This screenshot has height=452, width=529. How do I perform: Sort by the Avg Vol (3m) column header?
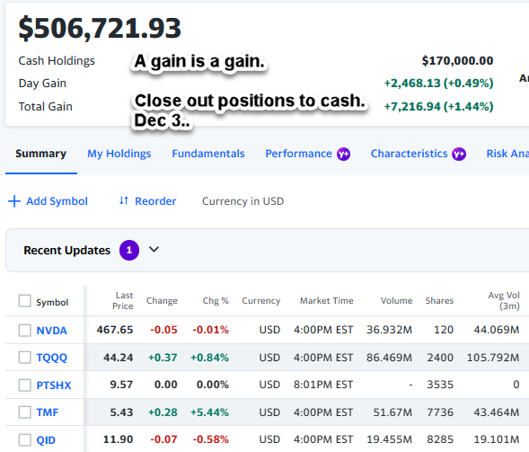pos(504,300)
